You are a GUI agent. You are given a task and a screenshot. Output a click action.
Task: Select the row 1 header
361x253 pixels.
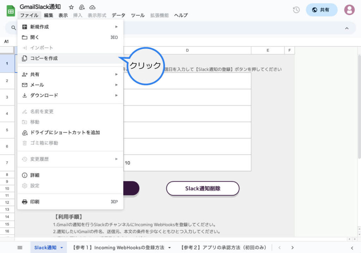pos(7,63)
